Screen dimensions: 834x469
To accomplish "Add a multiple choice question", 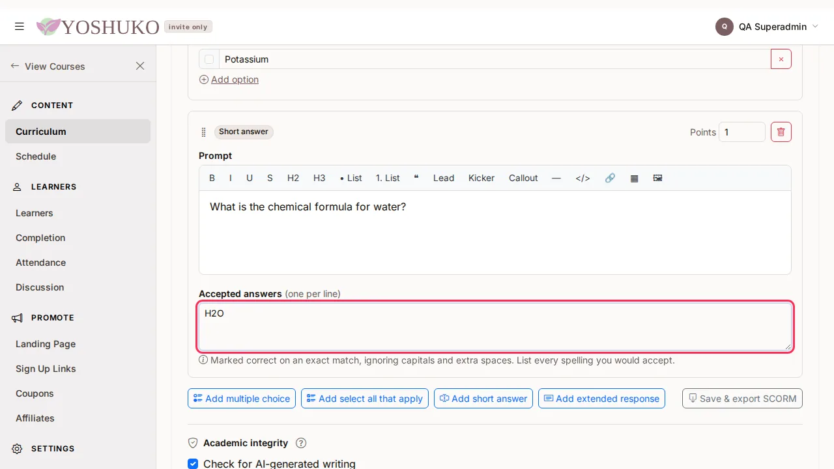I will pyautogui.click(x=242, y=399).
